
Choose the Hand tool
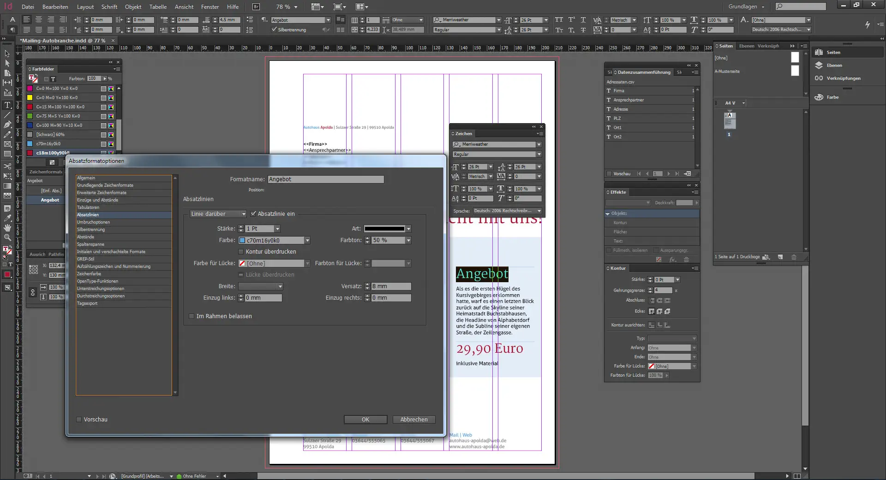[x=7, y=228]
